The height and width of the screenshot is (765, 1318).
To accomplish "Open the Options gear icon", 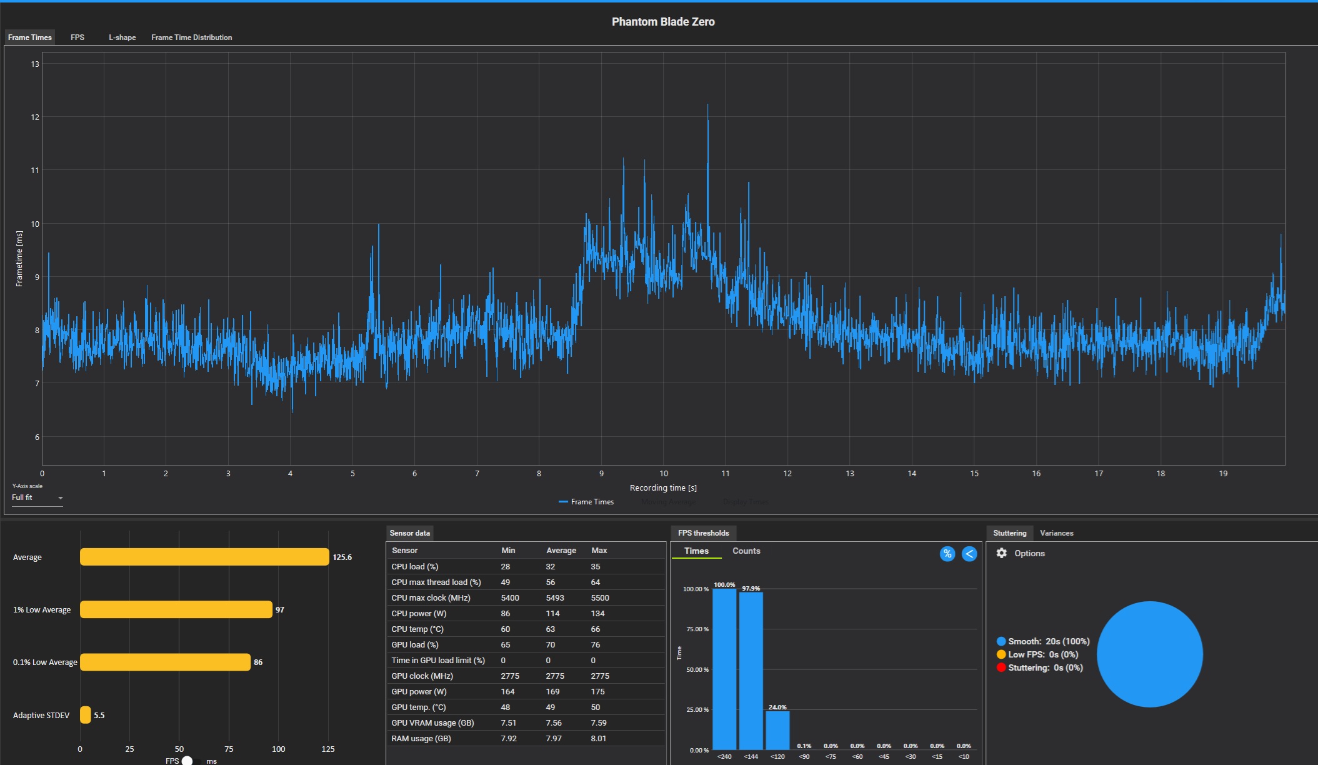I will [1001, 553].
